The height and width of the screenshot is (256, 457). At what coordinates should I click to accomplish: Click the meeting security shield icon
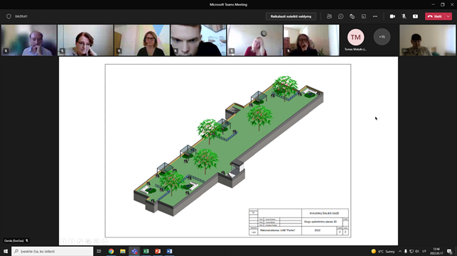tap(9, 16)
